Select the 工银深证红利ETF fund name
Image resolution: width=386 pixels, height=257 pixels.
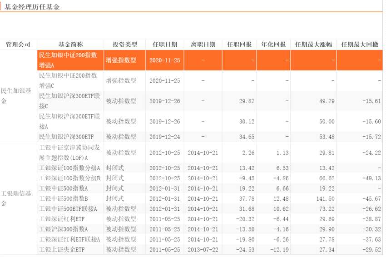pyautogui.click(x=62, y=219)
